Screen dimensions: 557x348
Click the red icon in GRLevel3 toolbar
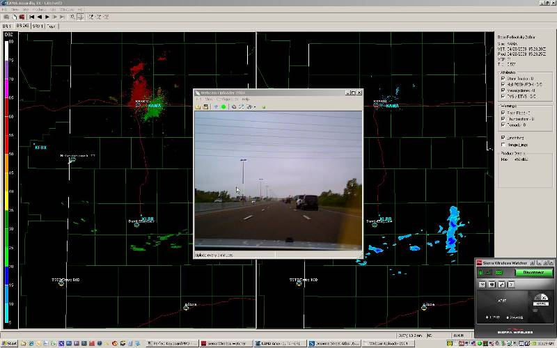22,17
